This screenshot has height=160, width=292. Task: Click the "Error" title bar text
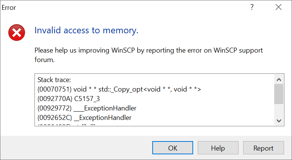9,8
